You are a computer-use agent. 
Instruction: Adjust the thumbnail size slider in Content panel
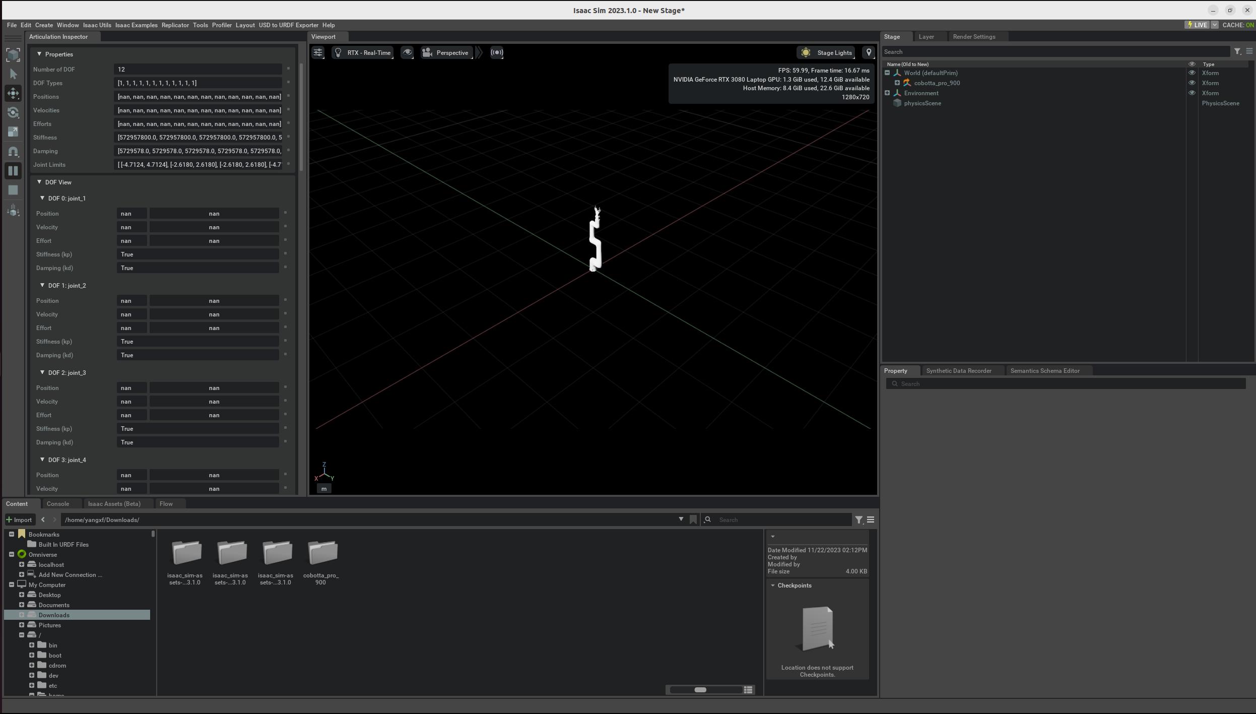(x=701, y=689)
